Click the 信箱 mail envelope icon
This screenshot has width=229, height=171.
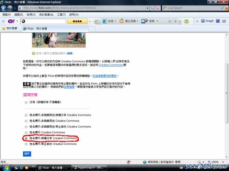tap(144, 21)
